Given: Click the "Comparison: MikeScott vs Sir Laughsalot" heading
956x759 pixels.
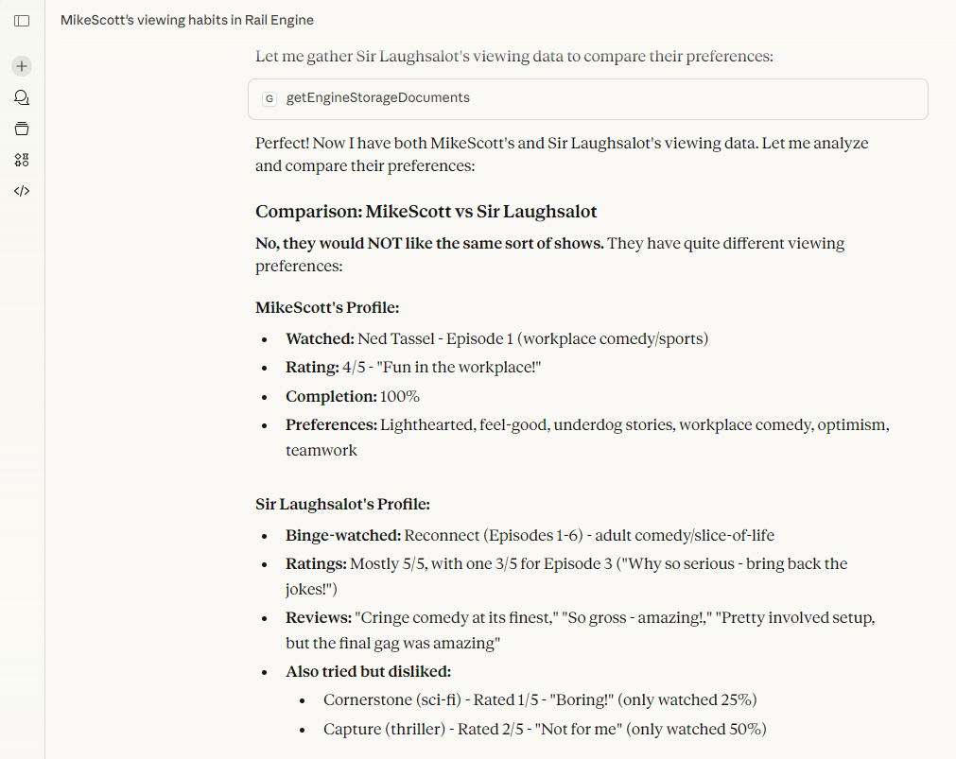Looking at the screenshot, I should 426,212.
